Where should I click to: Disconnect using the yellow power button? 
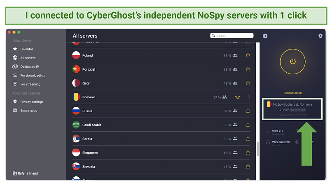point(292,62)
